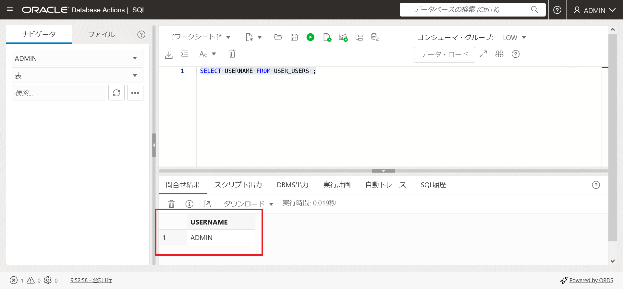Image resolution: width=623 pixels, height=289 pixels.
Task: Open the help icon in top header
Action: [557, 10]
